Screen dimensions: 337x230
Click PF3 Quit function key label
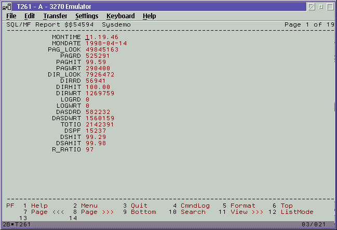click(x=139, y=206)
